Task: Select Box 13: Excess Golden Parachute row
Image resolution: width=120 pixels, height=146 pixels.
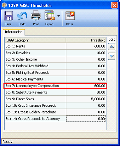Action: (55, 112)
